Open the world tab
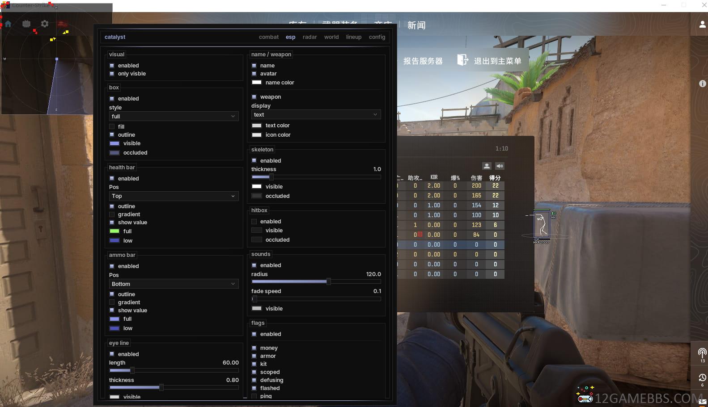 pyautogui.click(x=331, y=37)
